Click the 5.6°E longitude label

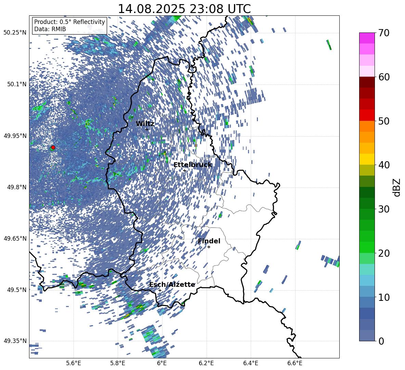[x=74, y=363]
